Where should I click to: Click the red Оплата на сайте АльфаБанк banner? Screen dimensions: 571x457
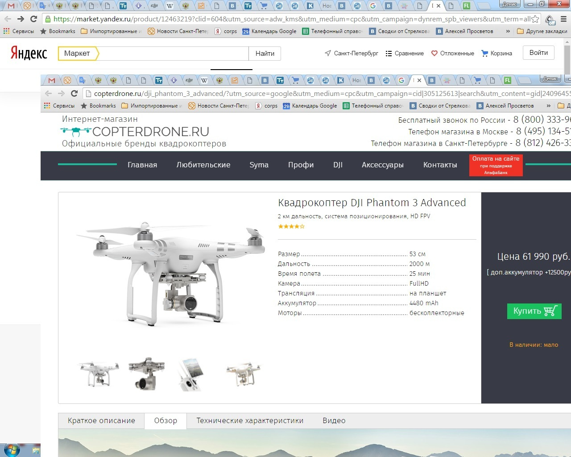tap(496, 165)
